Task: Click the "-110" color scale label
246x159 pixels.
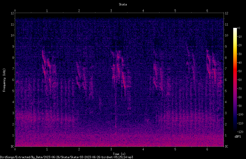Action: click(x=240, y=123)
